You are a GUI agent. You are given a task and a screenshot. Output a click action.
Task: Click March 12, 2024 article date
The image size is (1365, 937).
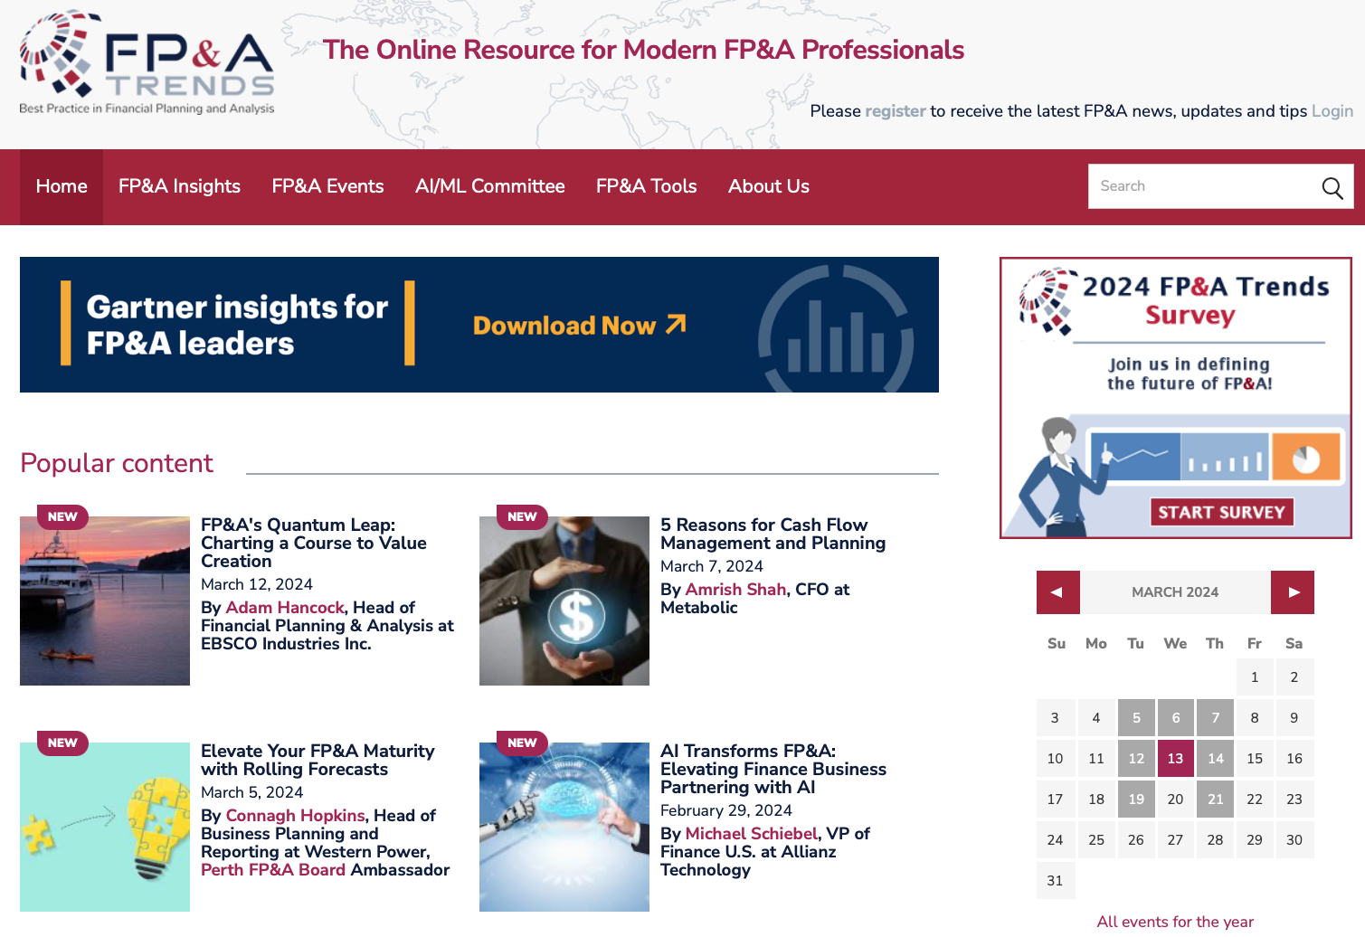257,584
